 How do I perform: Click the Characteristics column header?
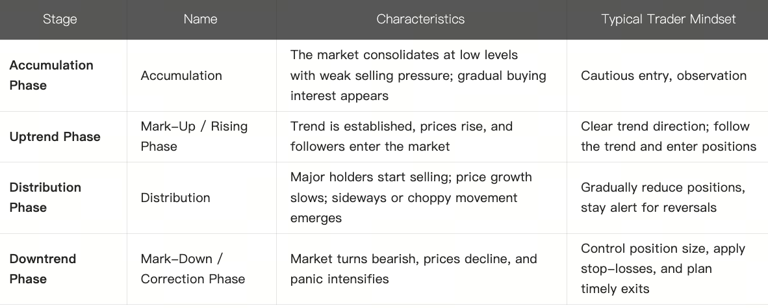tap(420, 19)
